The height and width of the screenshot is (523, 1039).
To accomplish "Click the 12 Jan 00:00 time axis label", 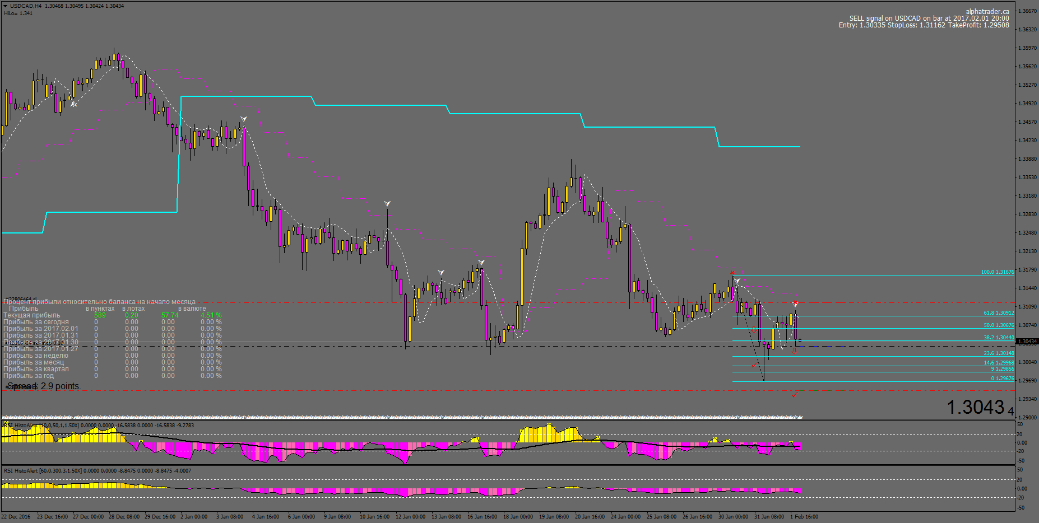I will pyautogui.click(x=410, y=517).
